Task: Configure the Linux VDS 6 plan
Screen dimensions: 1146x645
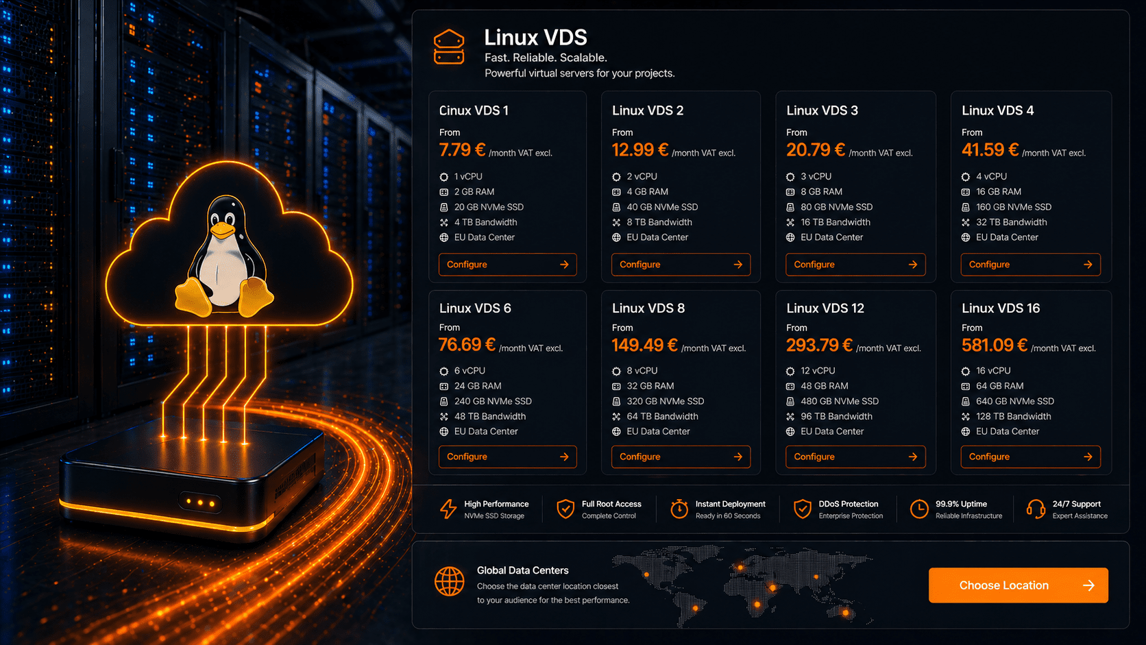Action: pos(507,457)
